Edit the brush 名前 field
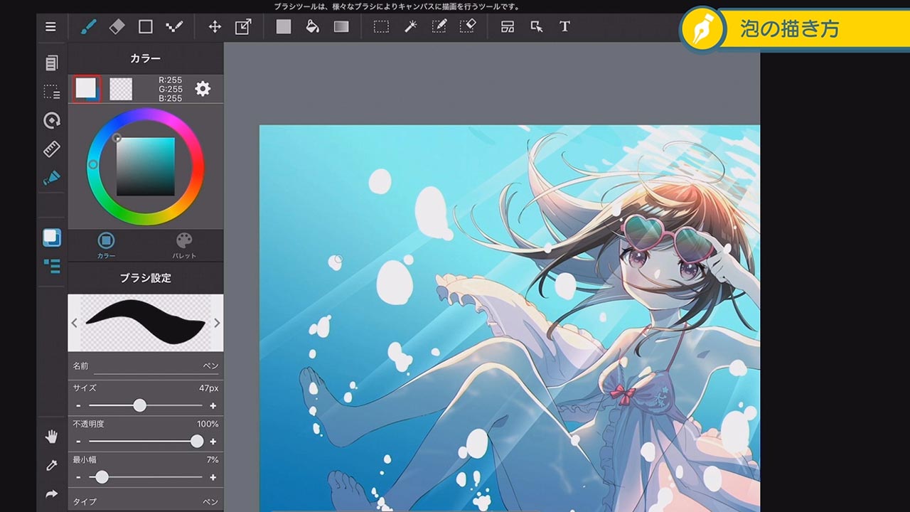910x512 pixels. (146, 366)
